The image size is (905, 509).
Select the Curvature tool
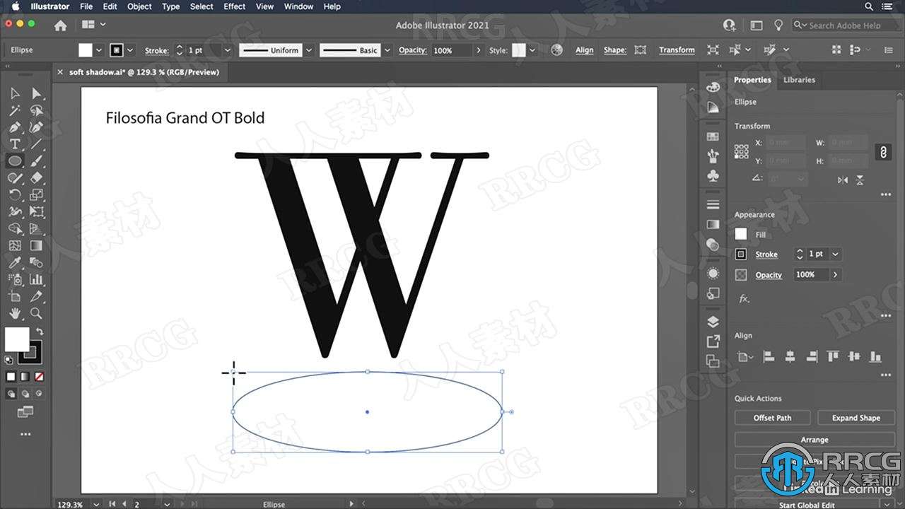[x=36, y=127]
